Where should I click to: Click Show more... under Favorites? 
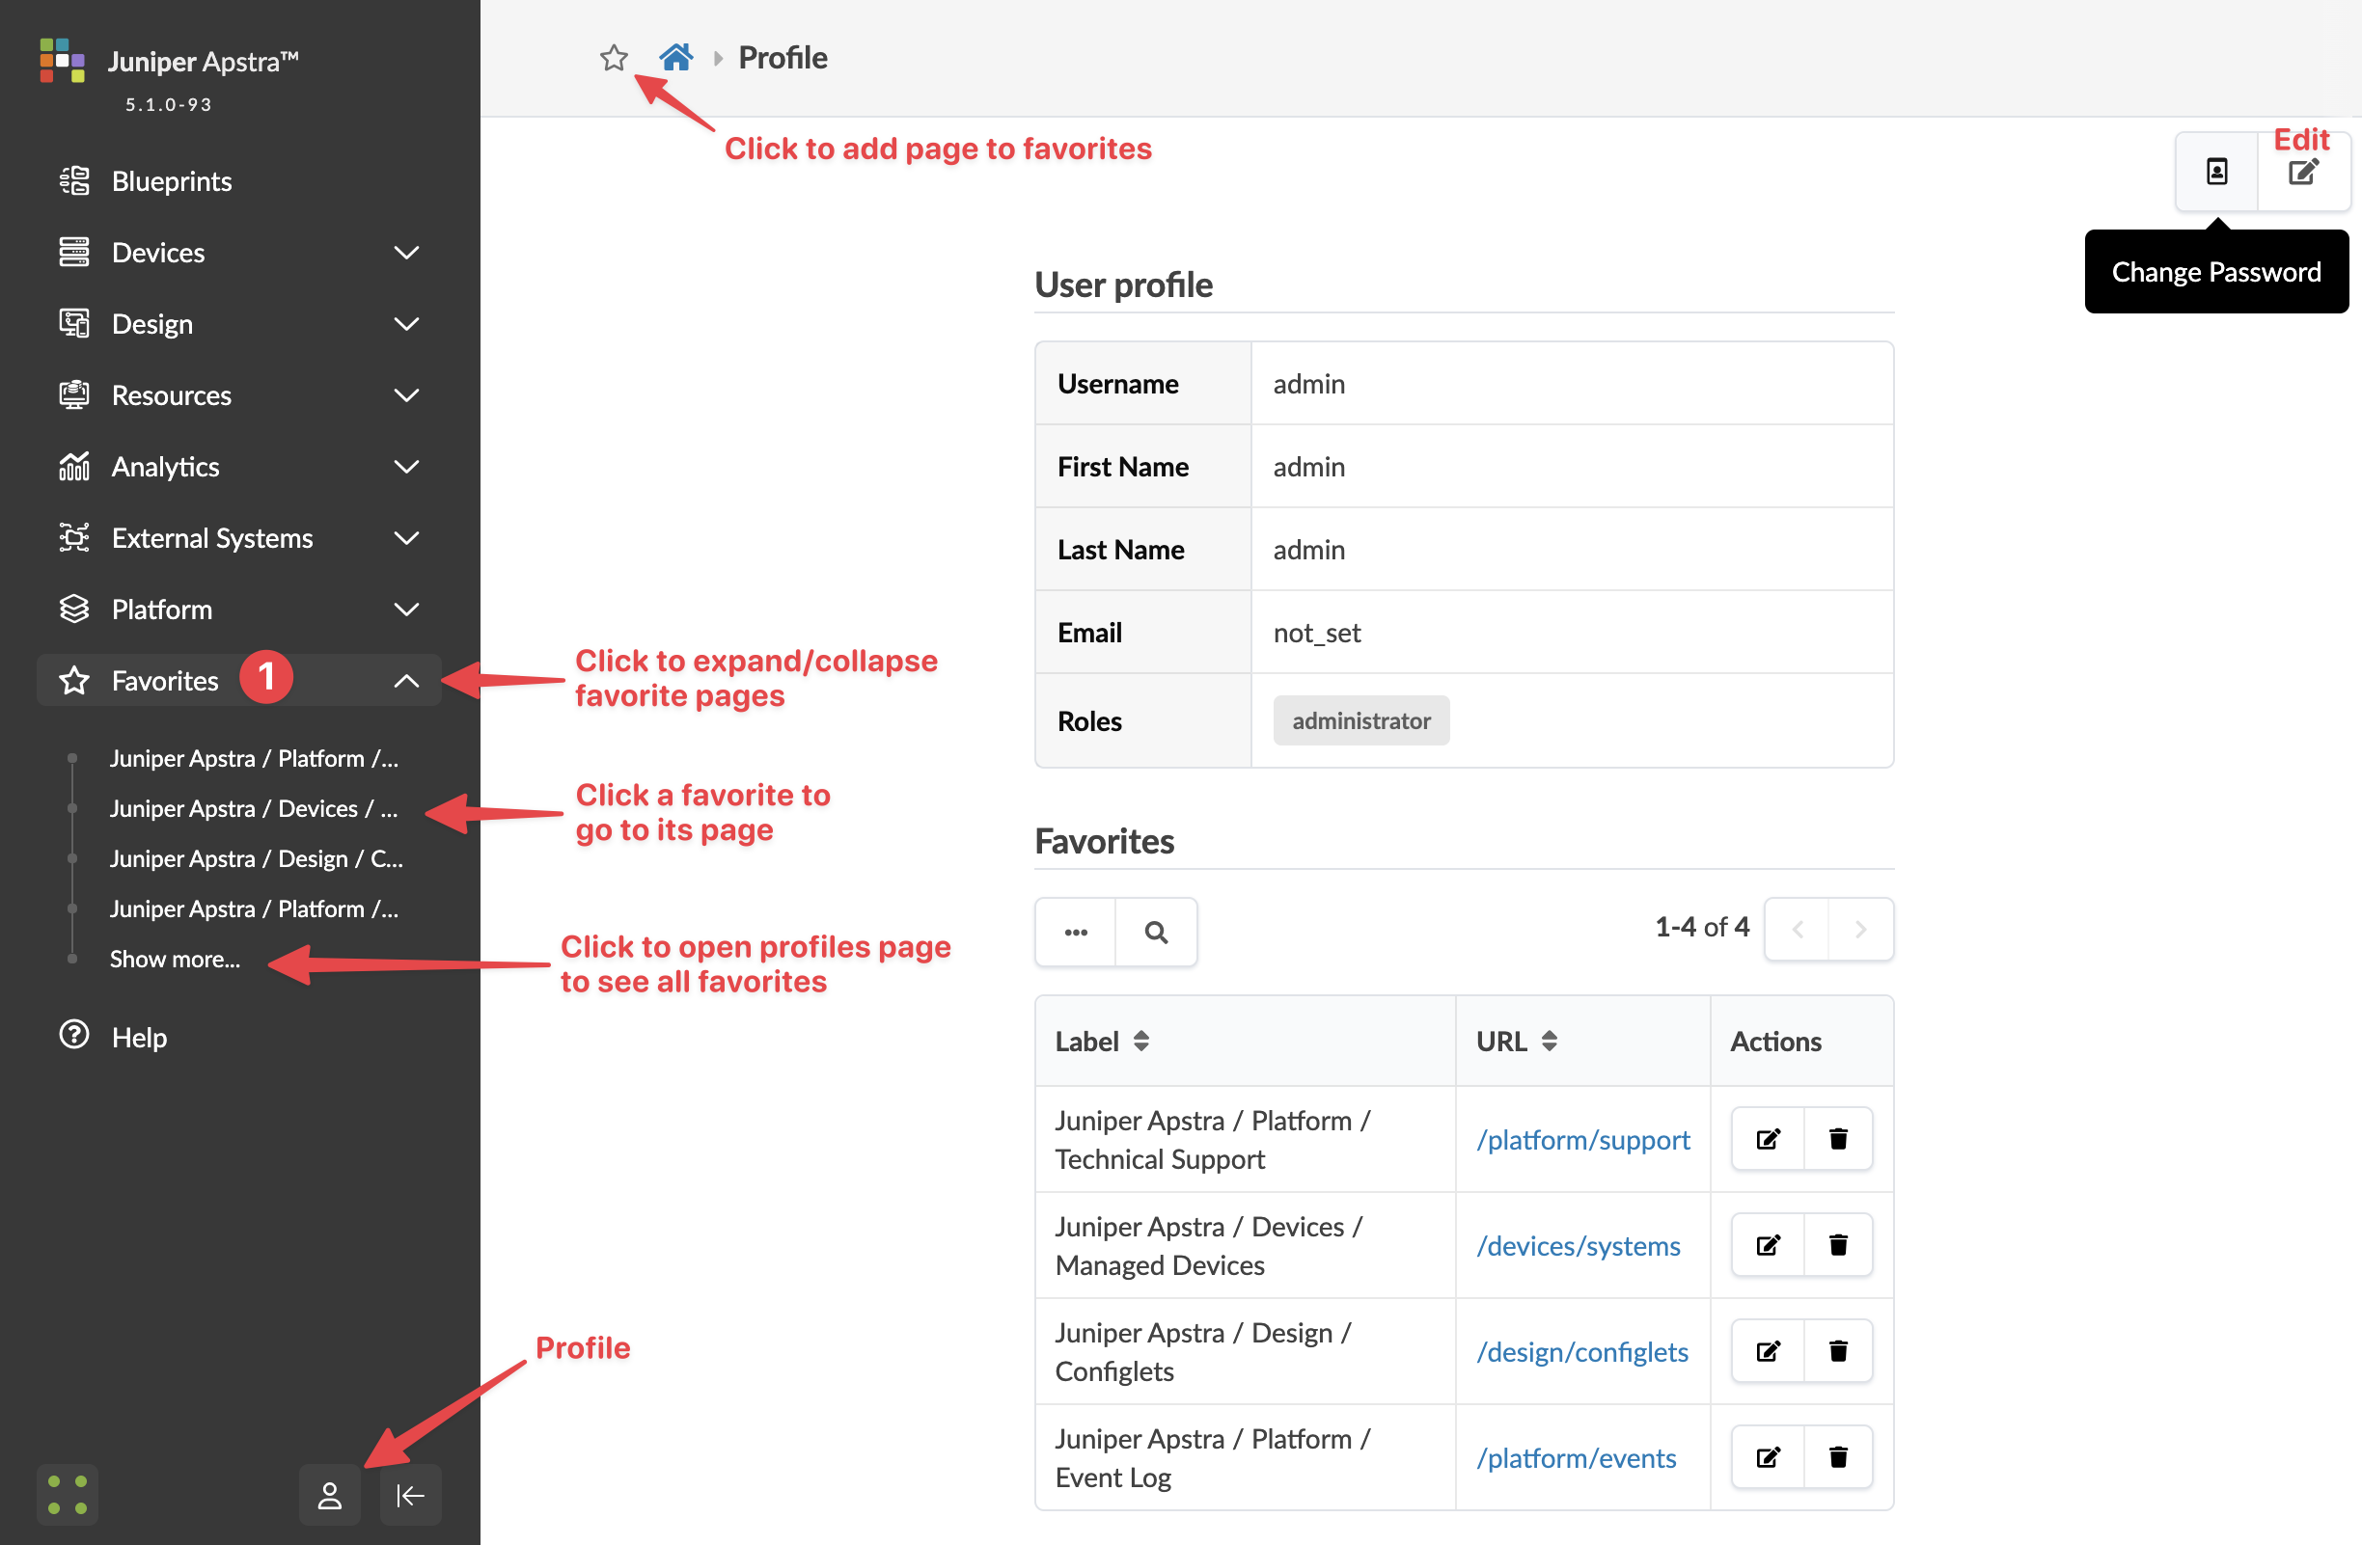pos(175,959)
